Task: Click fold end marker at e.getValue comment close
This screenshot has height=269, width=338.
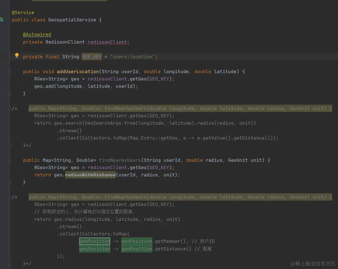Action: click(x=10, y=145)
